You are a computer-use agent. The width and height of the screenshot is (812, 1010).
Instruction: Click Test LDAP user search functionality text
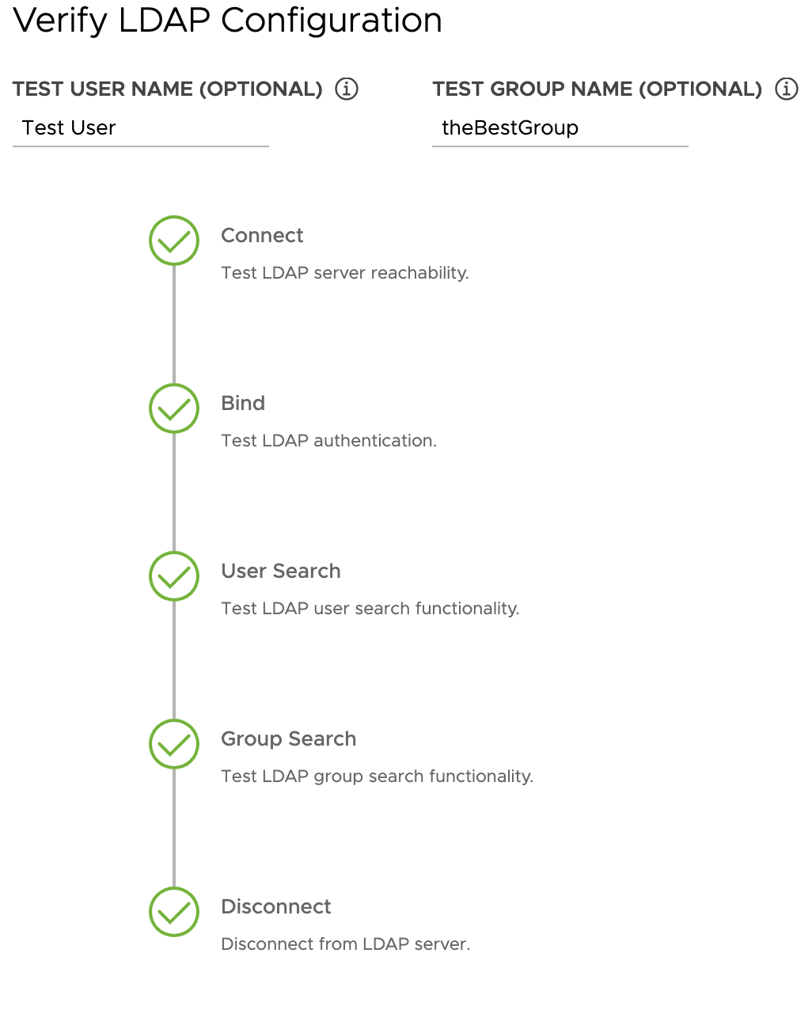pos(370,608)
